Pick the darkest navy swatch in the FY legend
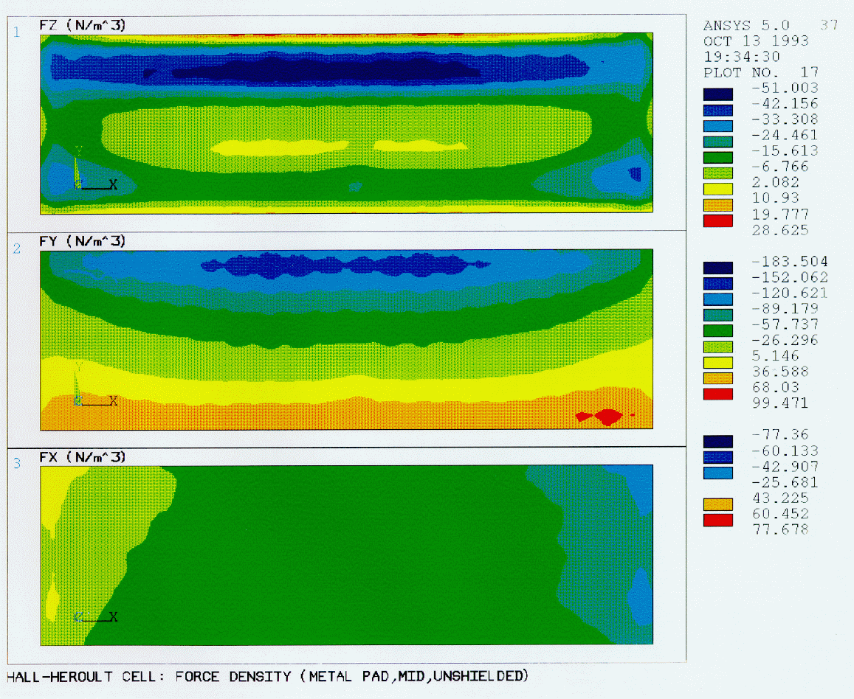The image size is (854, 699). pos(717,268)
